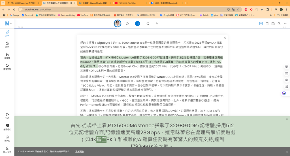
Task: Open the YouTube bookmark
Action: click(x=83, y=15)
